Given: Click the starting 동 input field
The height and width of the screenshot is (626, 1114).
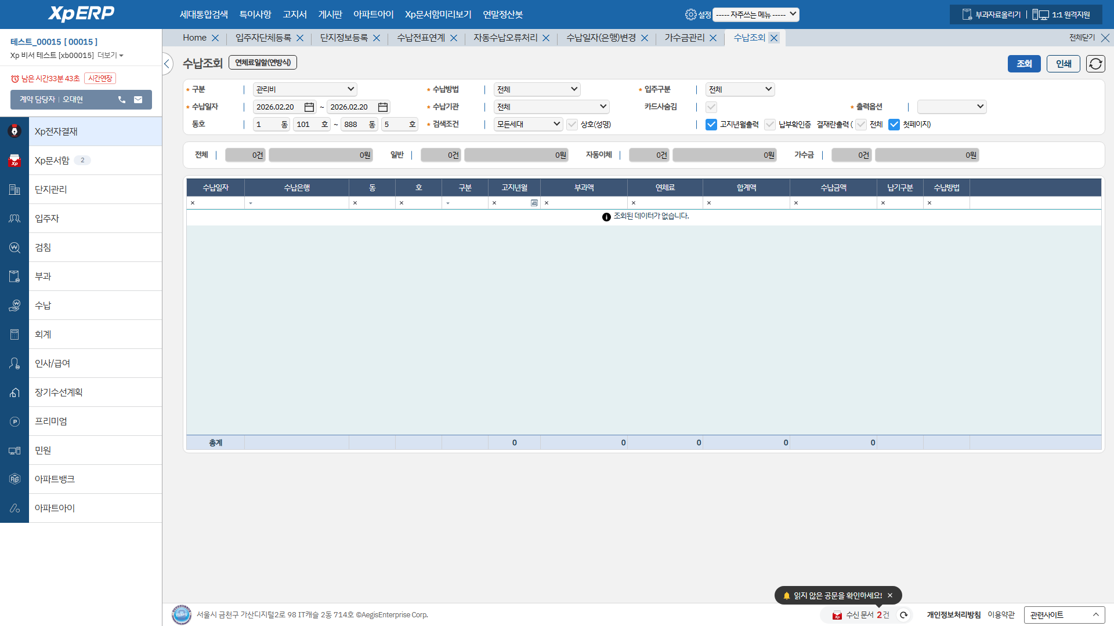Looking at the screenshot, I should (x=267, y=125).
